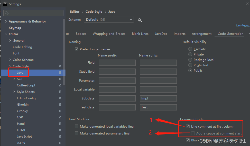Toggle Prefer longer names checkbox
Screen dimensions: 250x146
(x=77, y=49)
